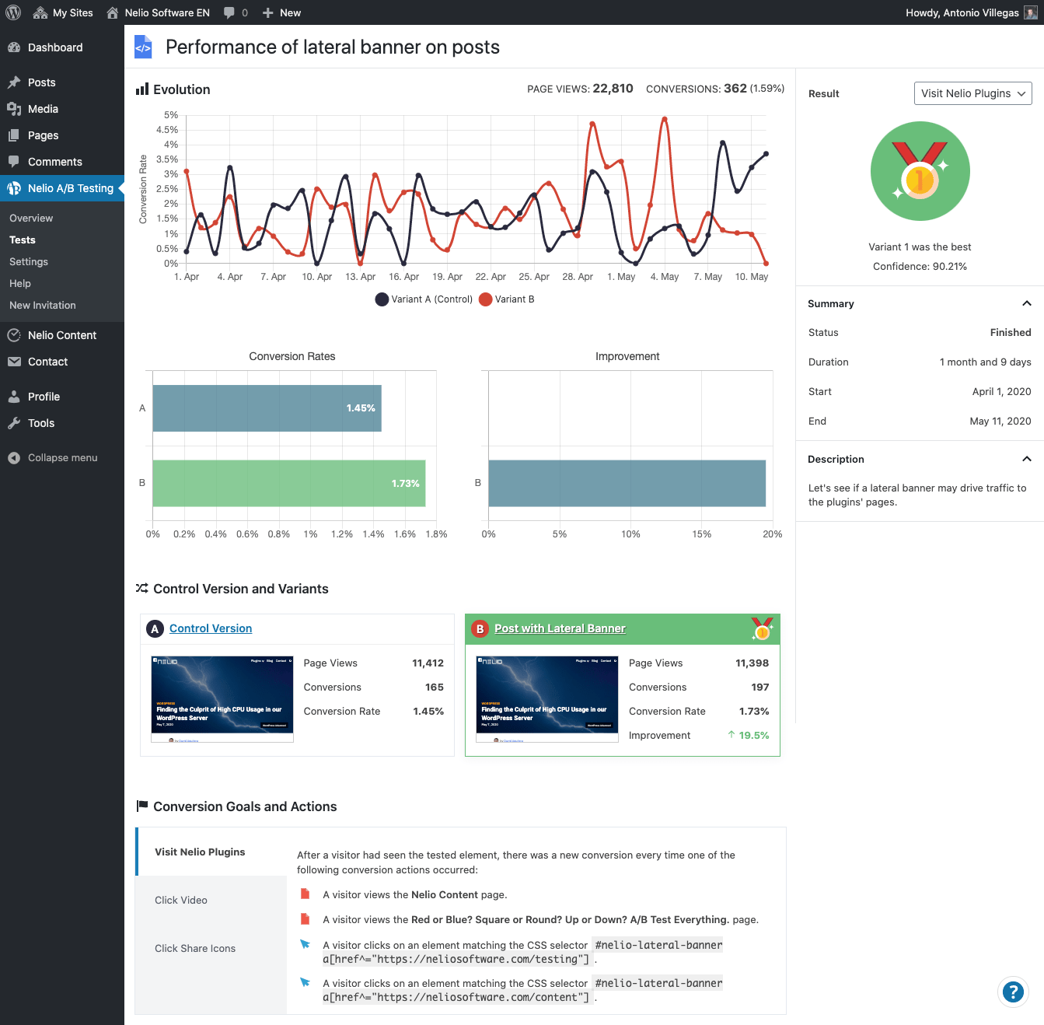
Task: Click the shuffle icon by Control Version heading
Action: point(142,589)
